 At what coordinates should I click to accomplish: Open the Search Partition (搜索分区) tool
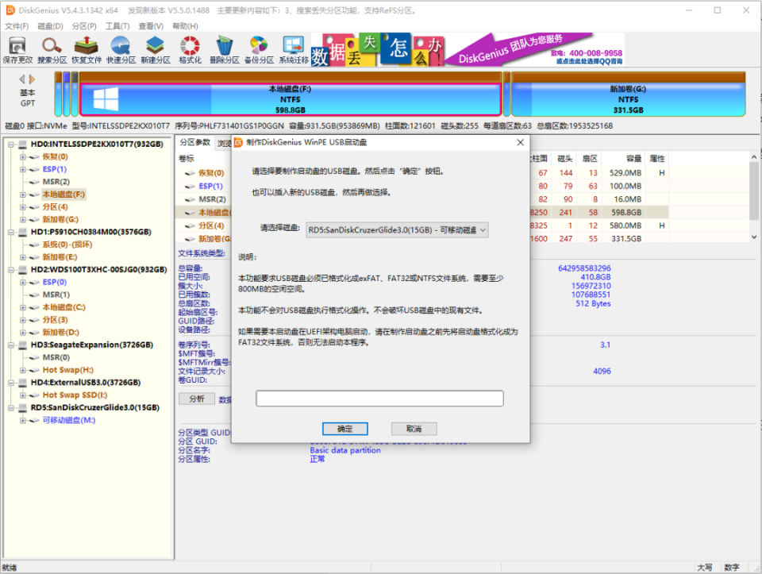pyautogui.click(x=52, y=49)
